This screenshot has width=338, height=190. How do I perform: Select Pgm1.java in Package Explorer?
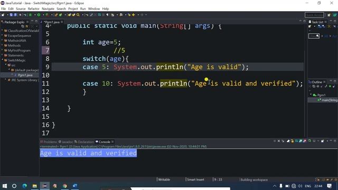25,75
